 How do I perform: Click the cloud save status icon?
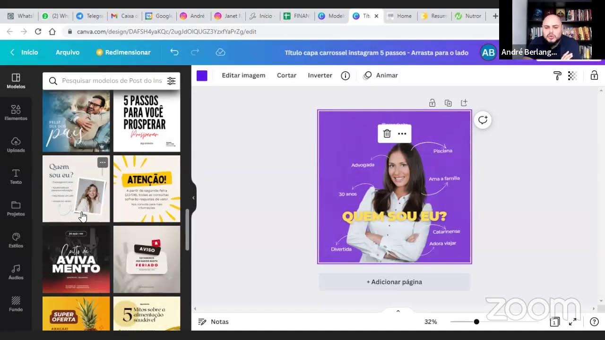coord(220,52)
